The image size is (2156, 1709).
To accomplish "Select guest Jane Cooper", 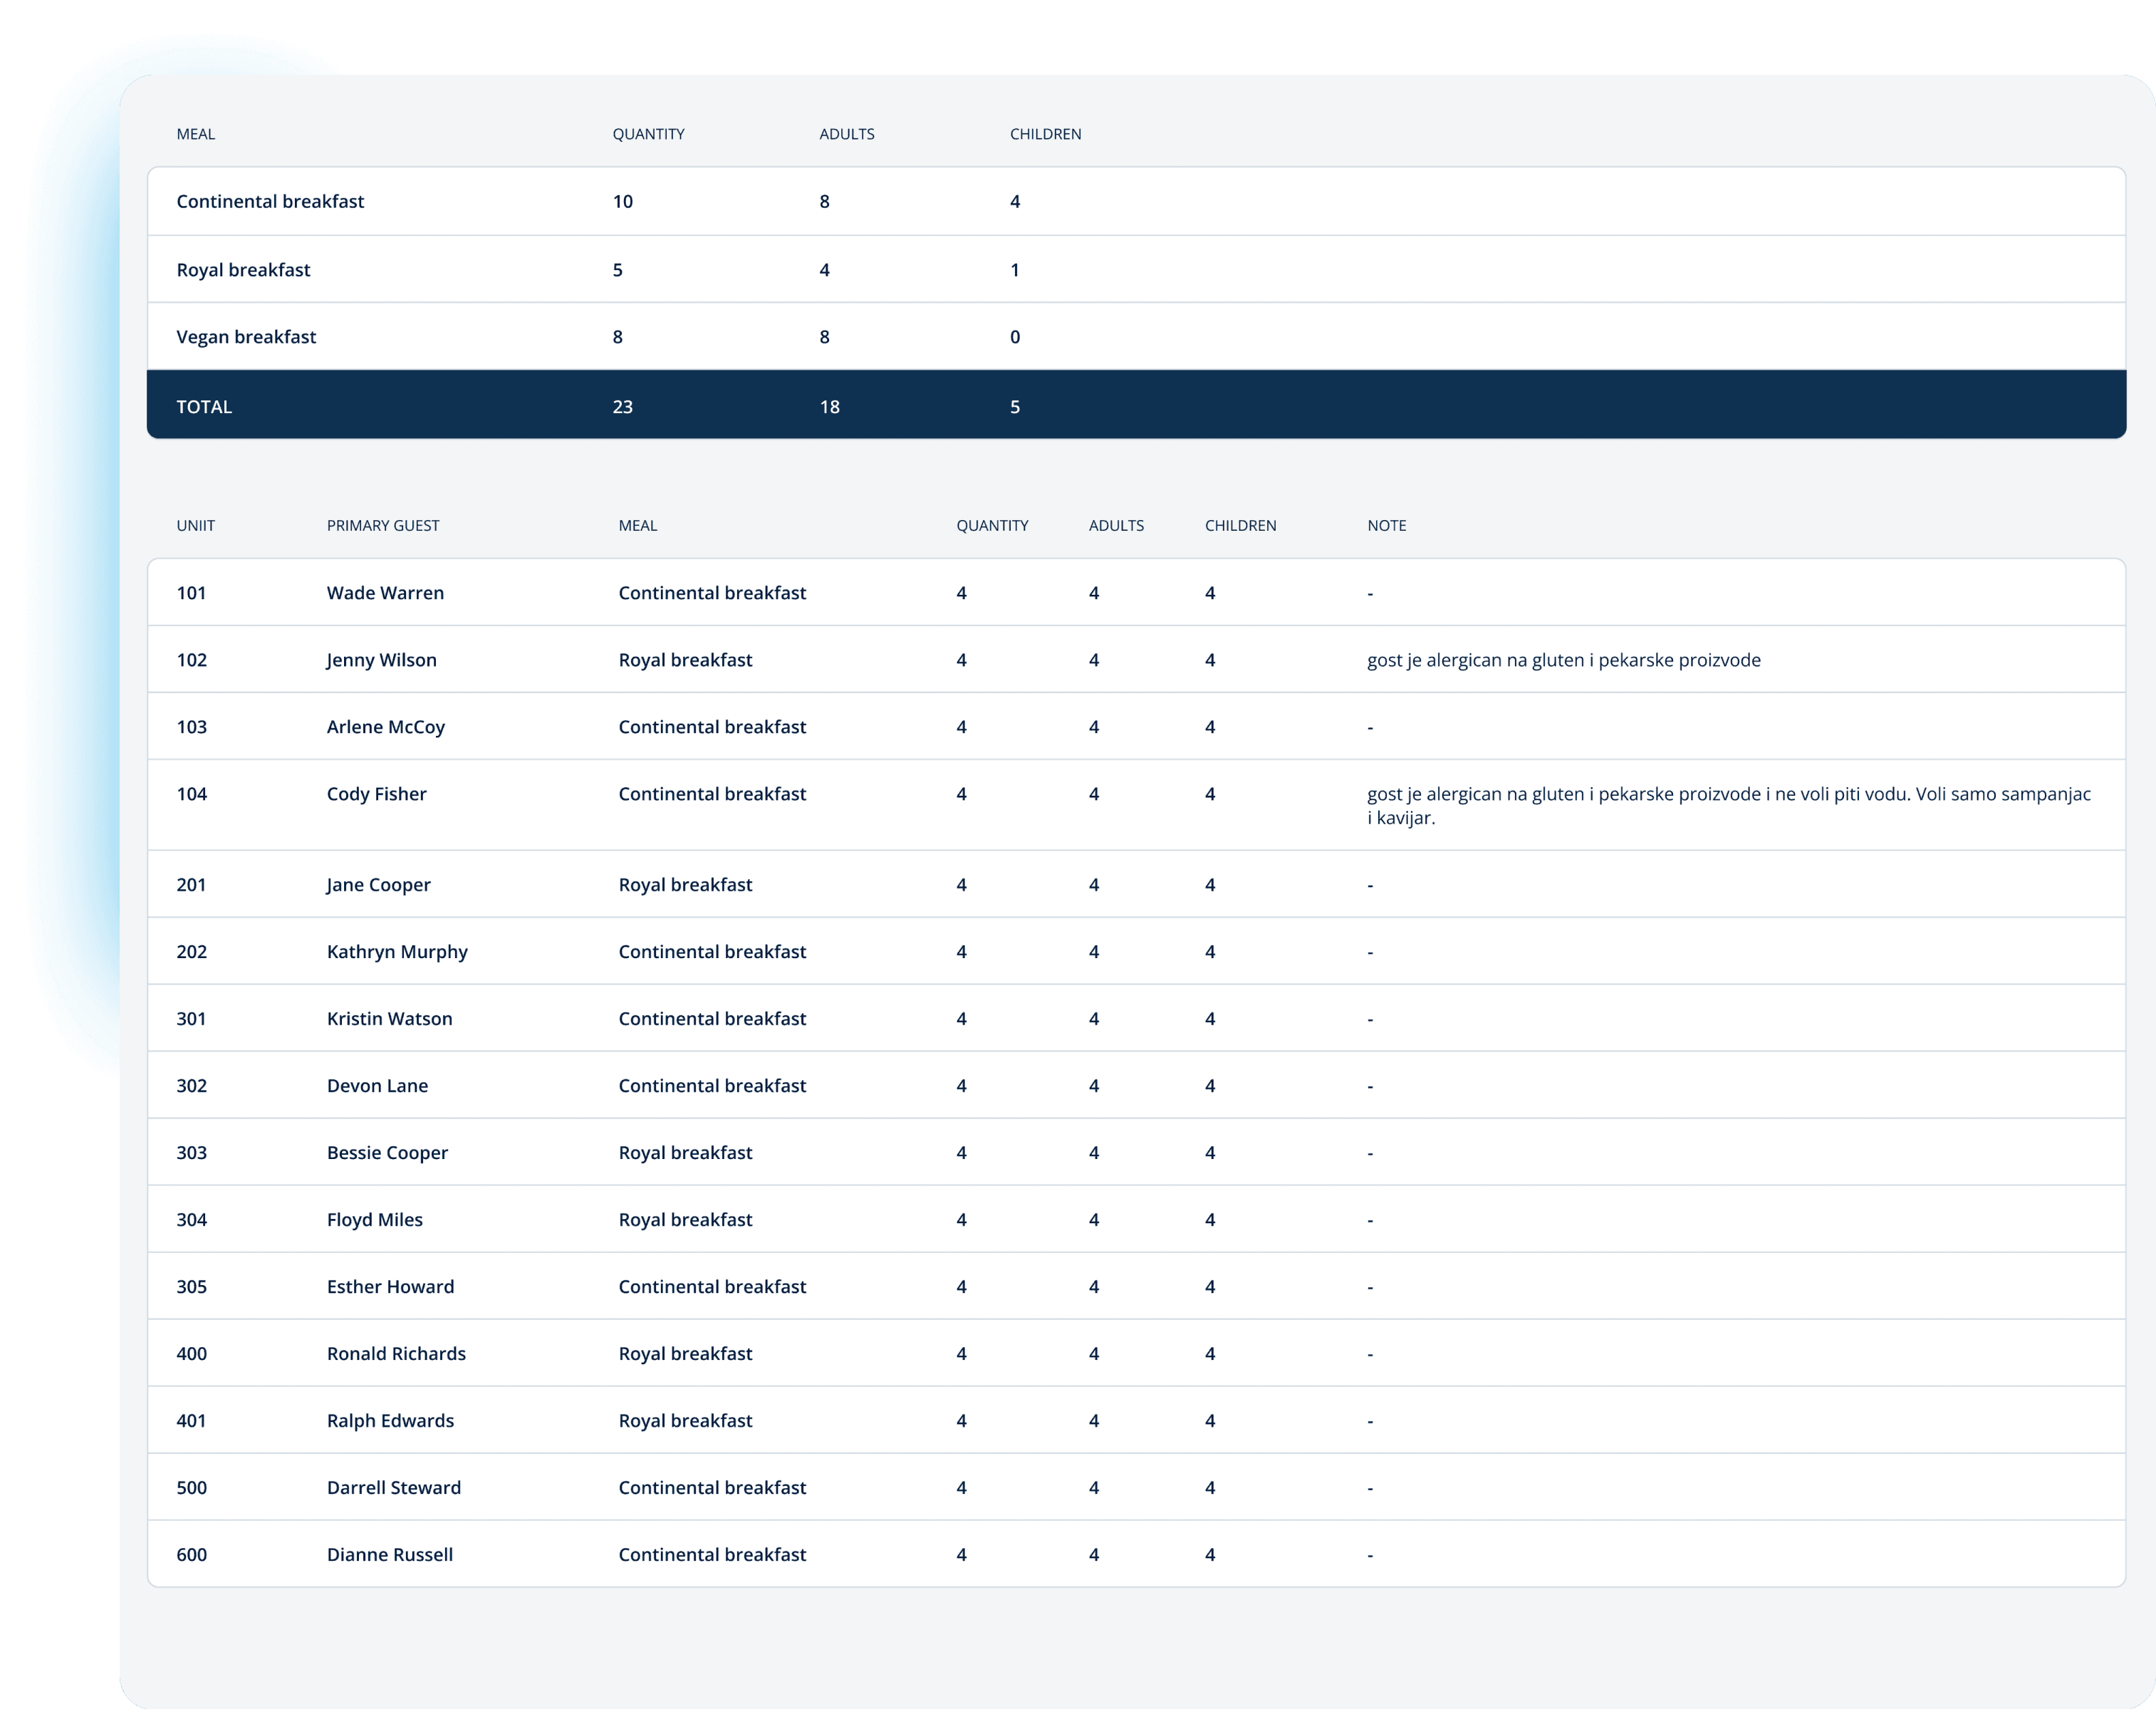I will click(378, 885).
